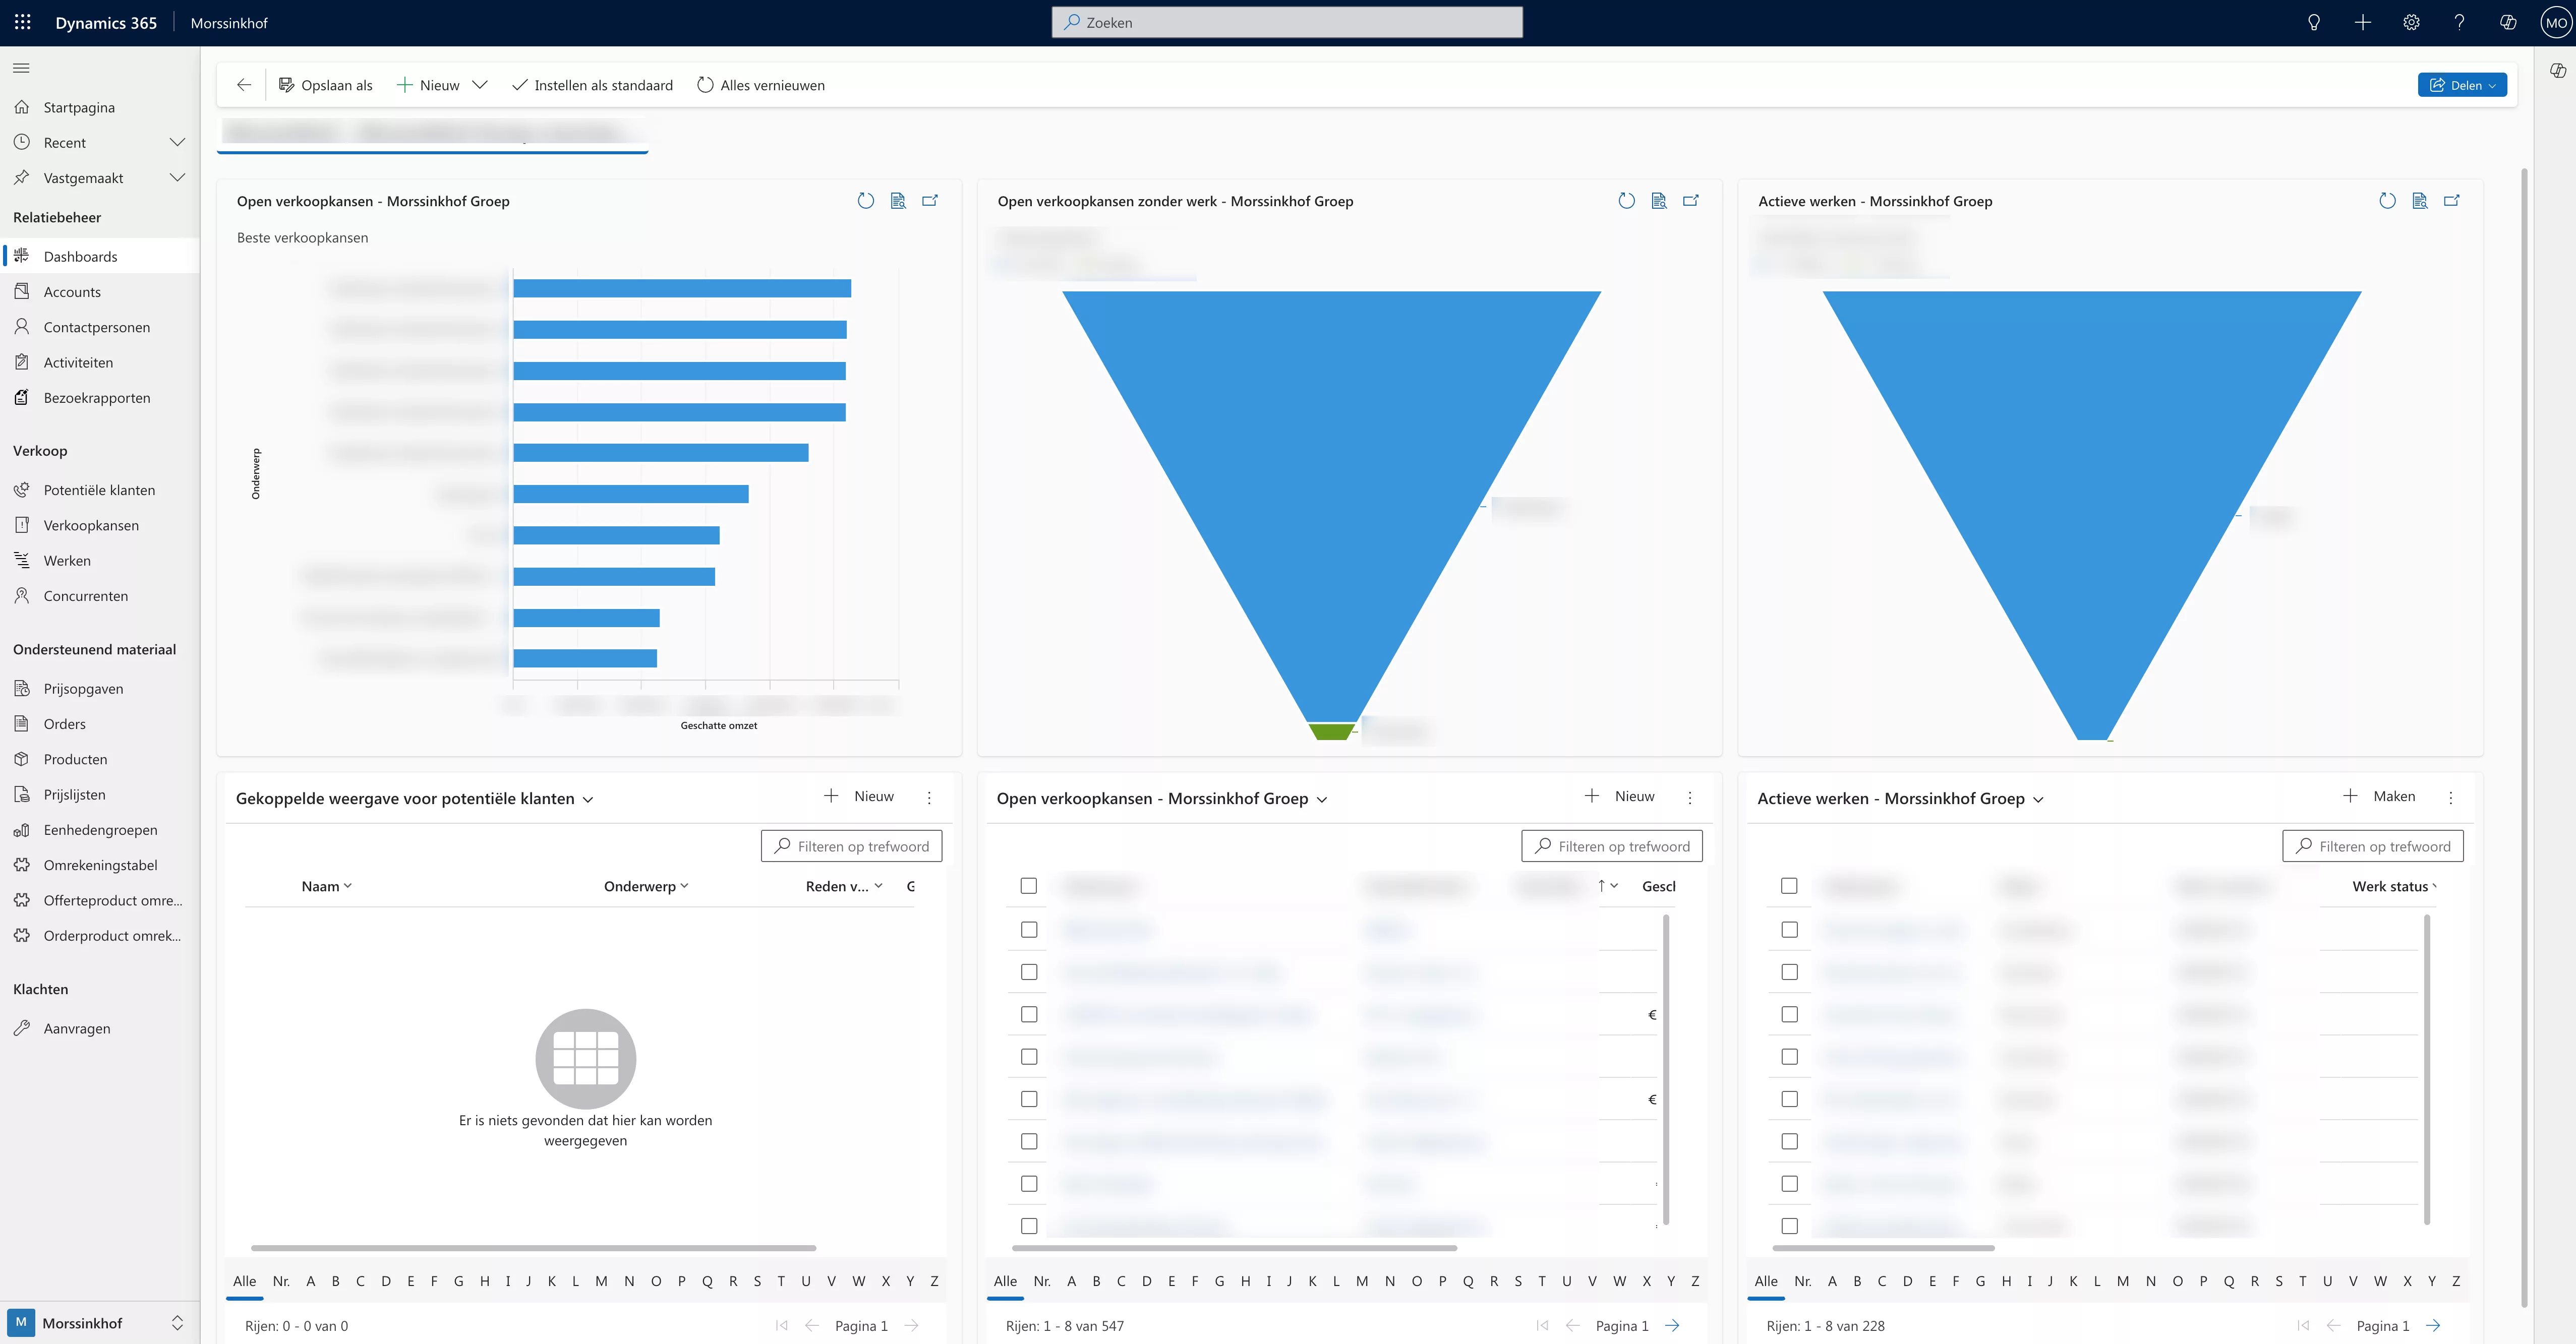The height and width of the screenshot is (1344, 2576).
Task: Pop out the Actieve werken funnel chart
Action: coord(2452,200)
